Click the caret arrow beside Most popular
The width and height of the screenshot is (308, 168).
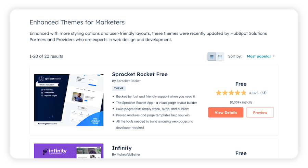click(x=274, y=57)
